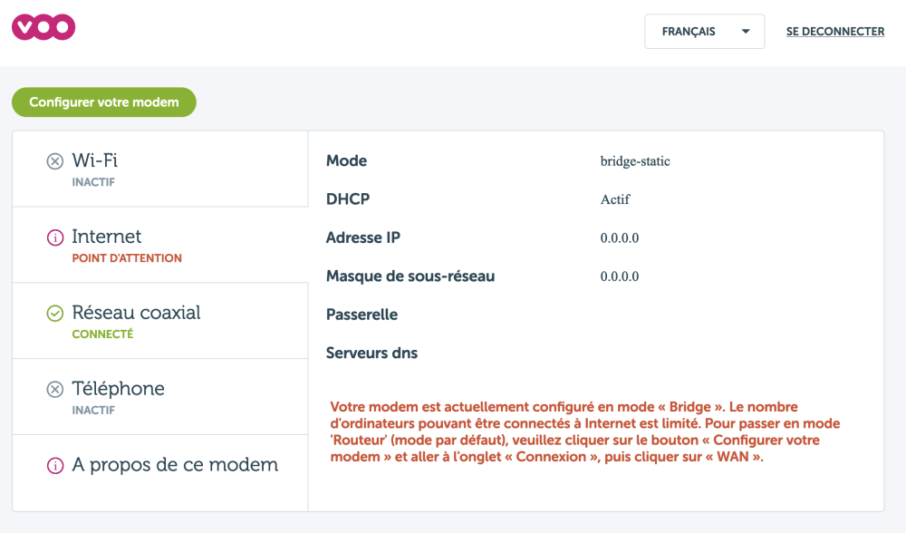The height and width of the screenshot is (533, 906).
Task: Click the language dropdown arrow
Action: coord(746,32)
